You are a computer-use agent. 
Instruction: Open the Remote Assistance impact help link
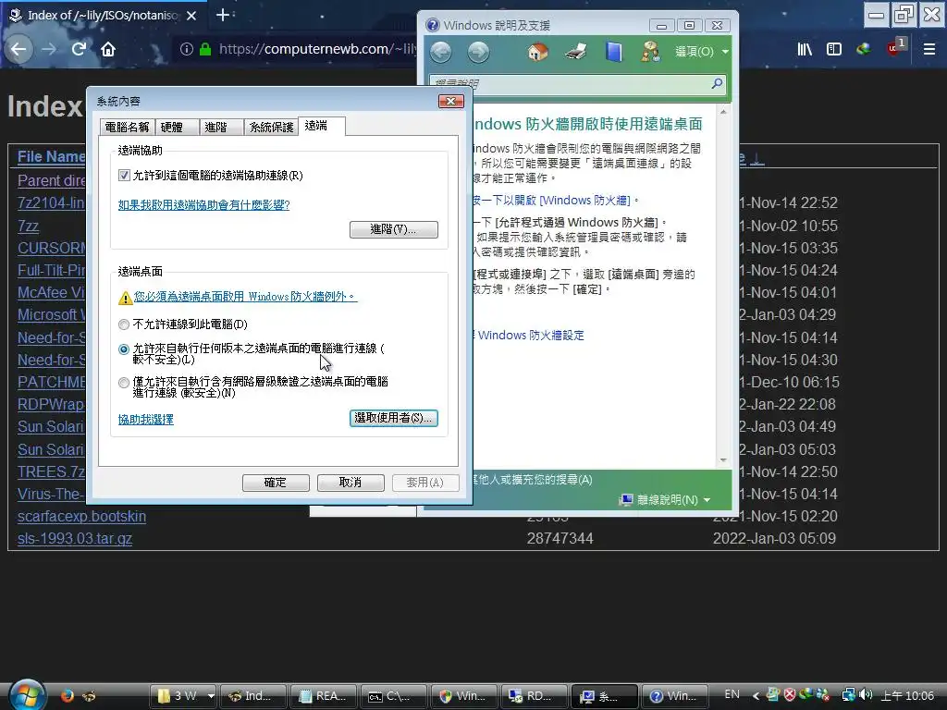pyautogui.click(x=204, y=204)
